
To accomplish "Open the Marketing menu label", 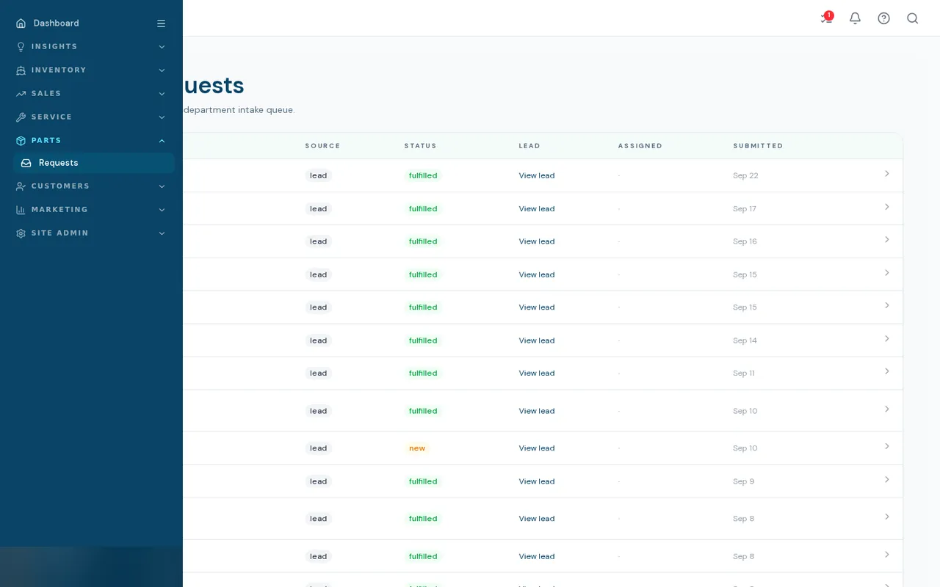I will [59, 210].
